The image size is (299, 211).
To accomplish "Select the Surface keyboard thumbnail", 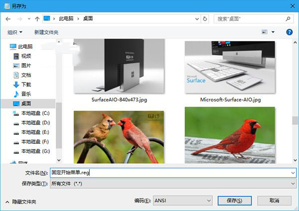I will pos(230,67).
